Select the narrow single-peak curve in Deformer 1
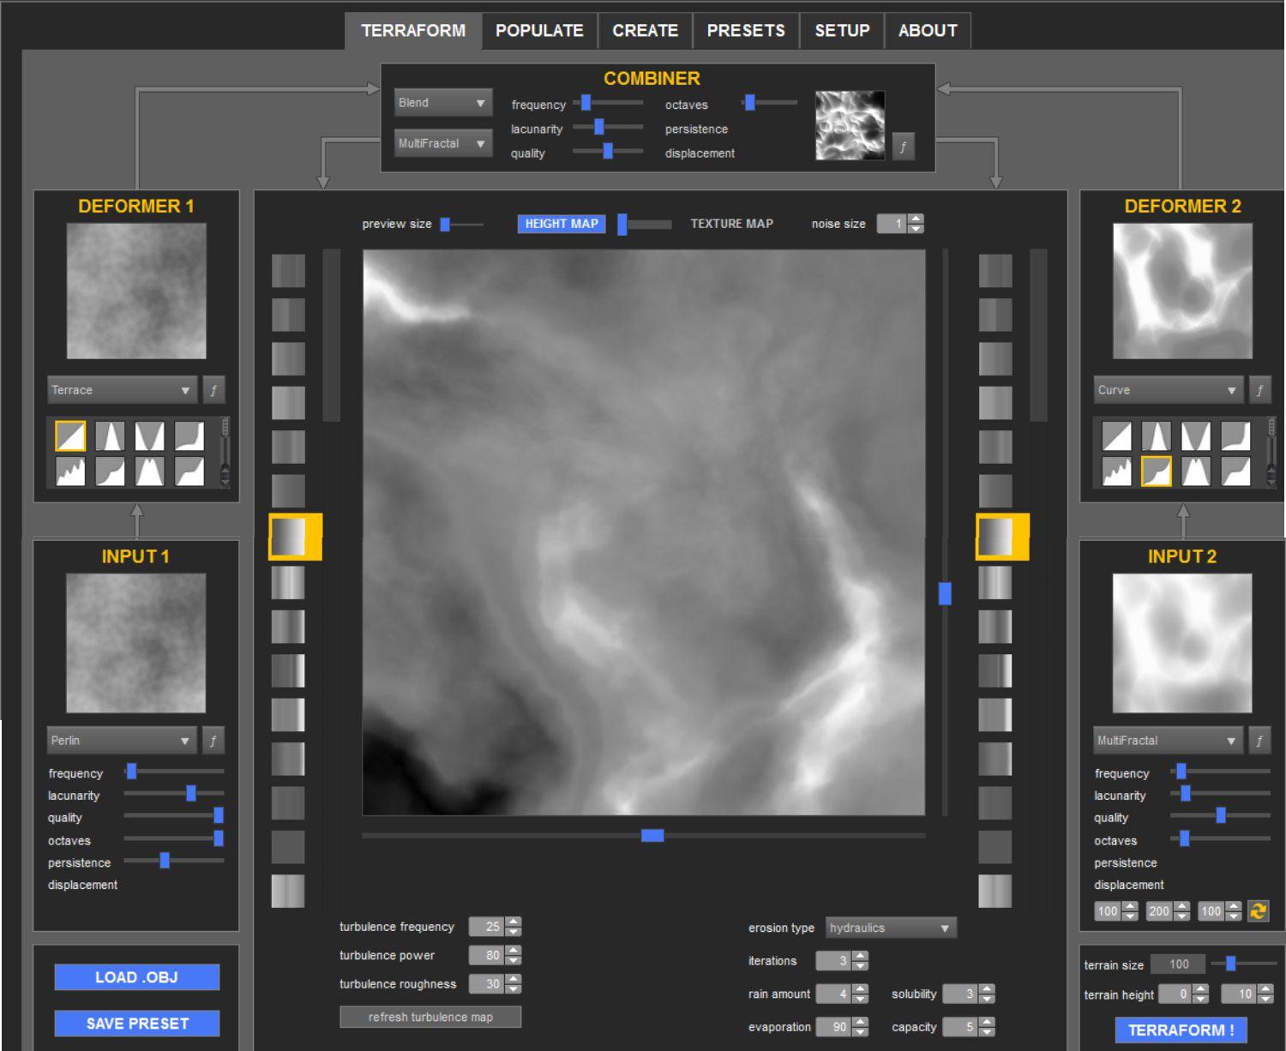The width and height of the screenshot is (1286, 1051). [x=110, y=436]
